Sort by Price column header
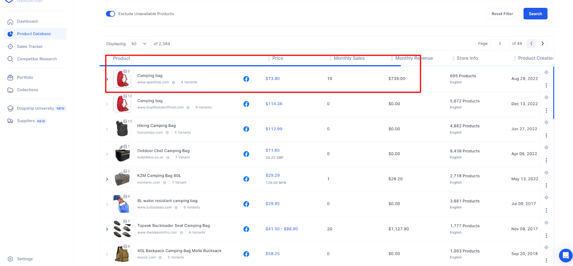The height and width of the screenshot is (266, 573). point(278,58)
